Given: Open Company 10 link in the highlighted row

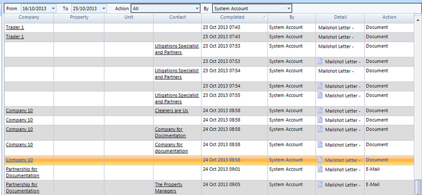Looking at the screenshot, I should [19, 160].
